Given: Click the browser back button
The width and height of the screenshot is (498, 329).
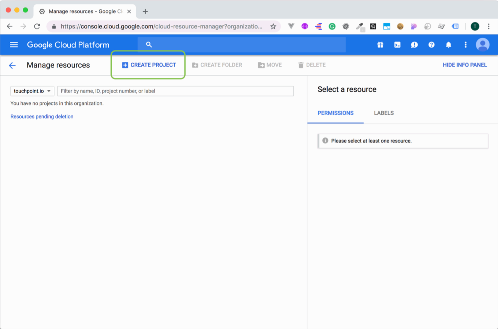Looking at the screenshot, I should click(x=10, y=26).
